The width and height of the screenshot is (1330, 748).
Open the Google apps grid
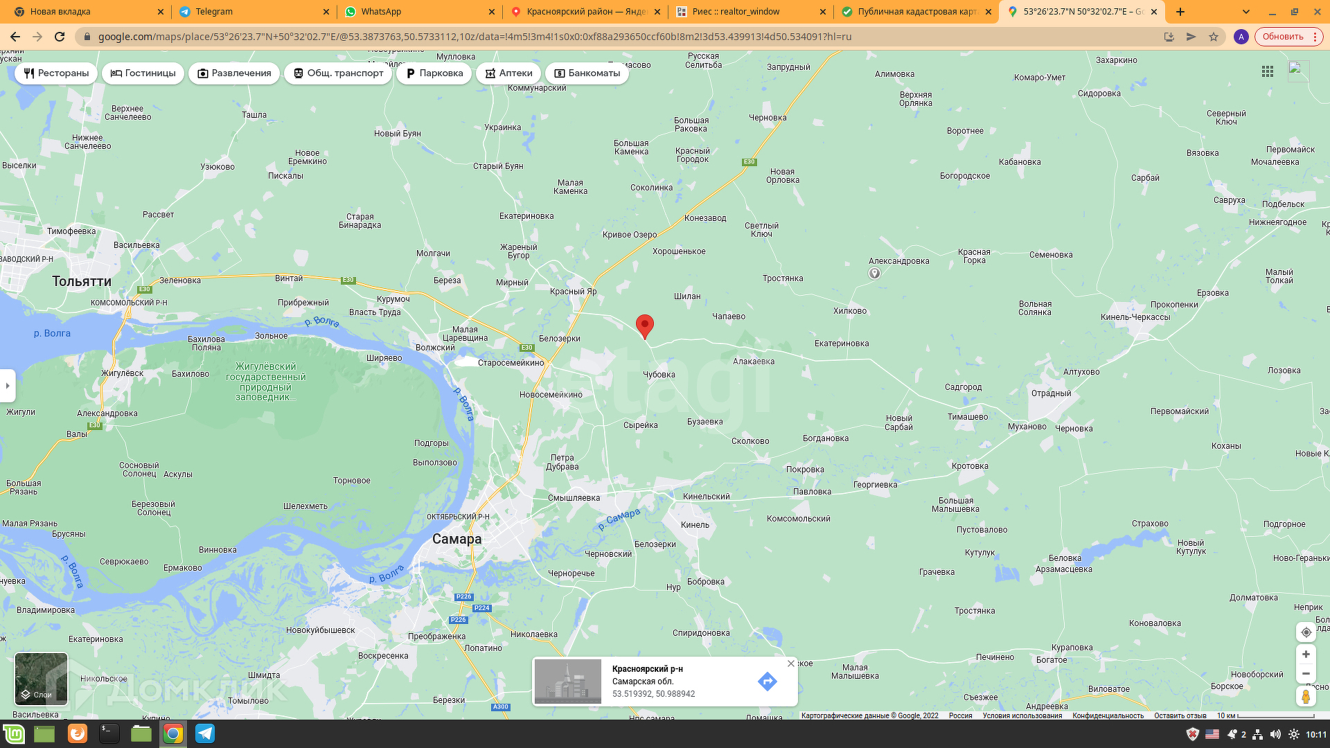(1268, 71)
